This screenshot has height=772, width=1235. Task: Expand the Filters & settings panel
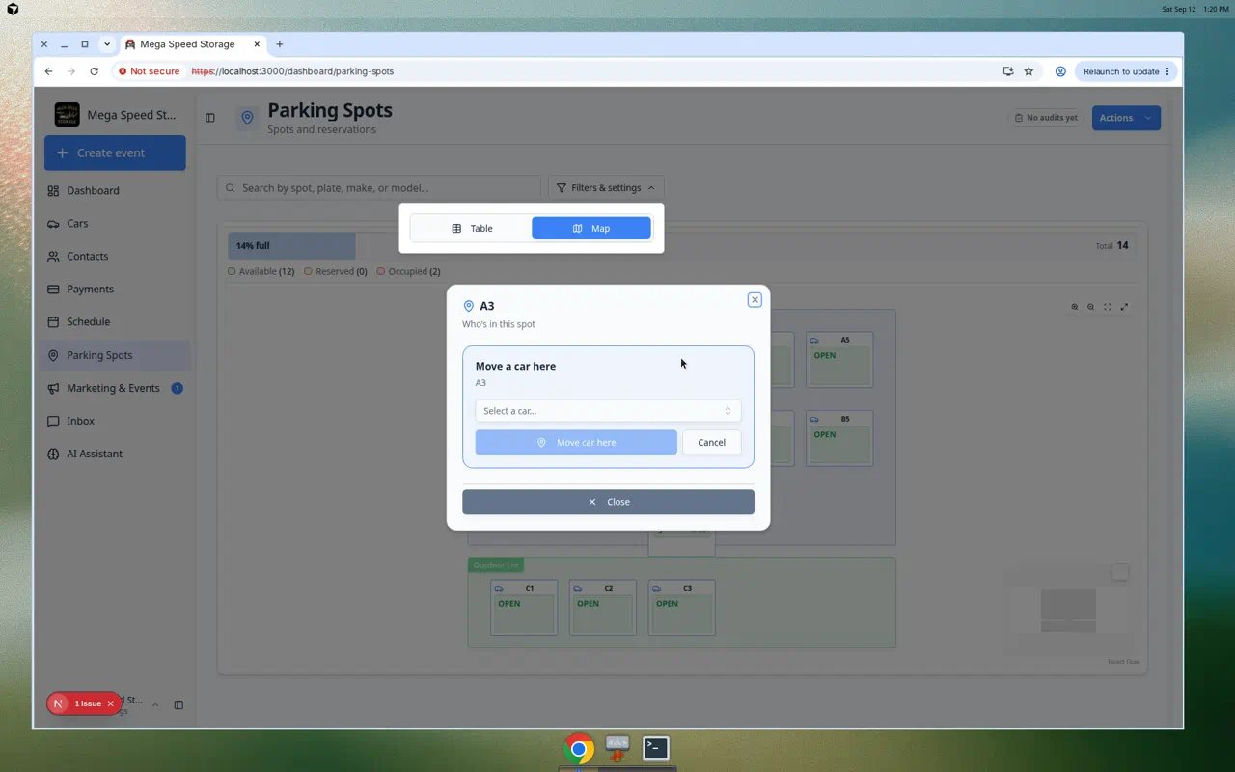pos(606,188)
